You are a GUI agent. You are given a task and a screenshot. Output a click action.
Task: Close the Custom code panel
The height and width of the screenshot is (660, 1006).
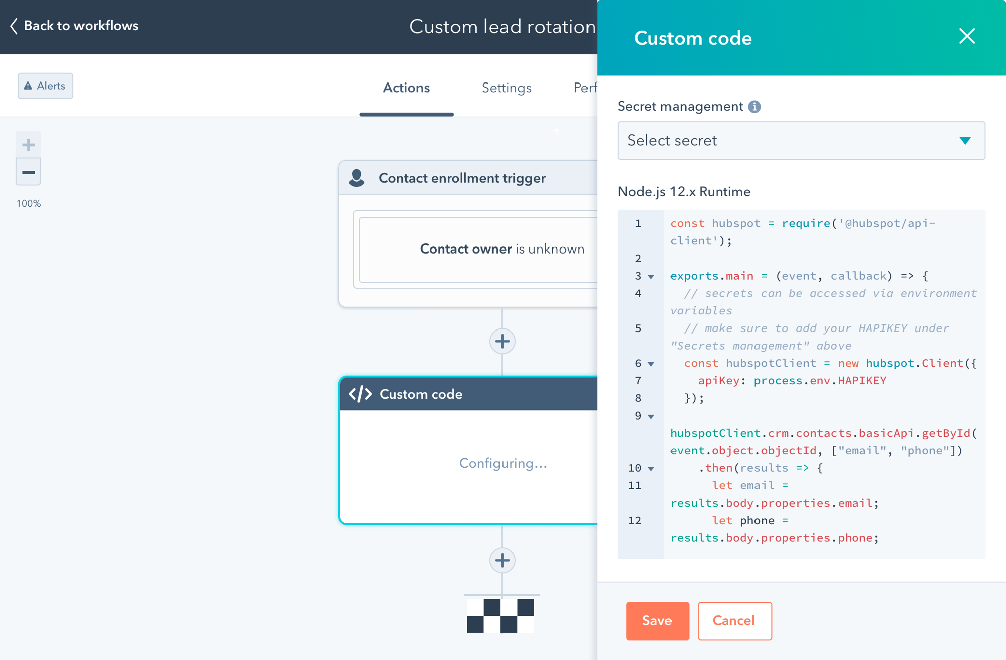(966, 36)
